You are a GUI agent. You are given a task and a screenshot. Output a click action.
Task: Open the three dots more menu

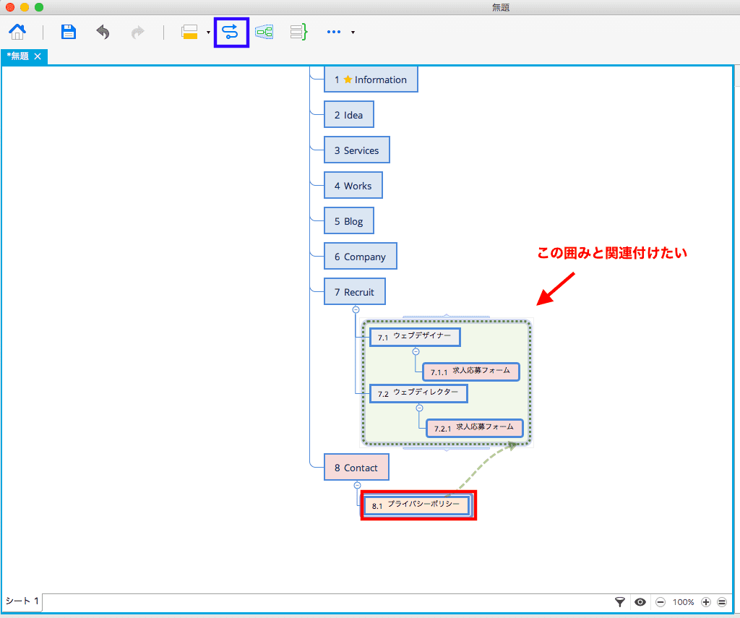tap(334, 32)
